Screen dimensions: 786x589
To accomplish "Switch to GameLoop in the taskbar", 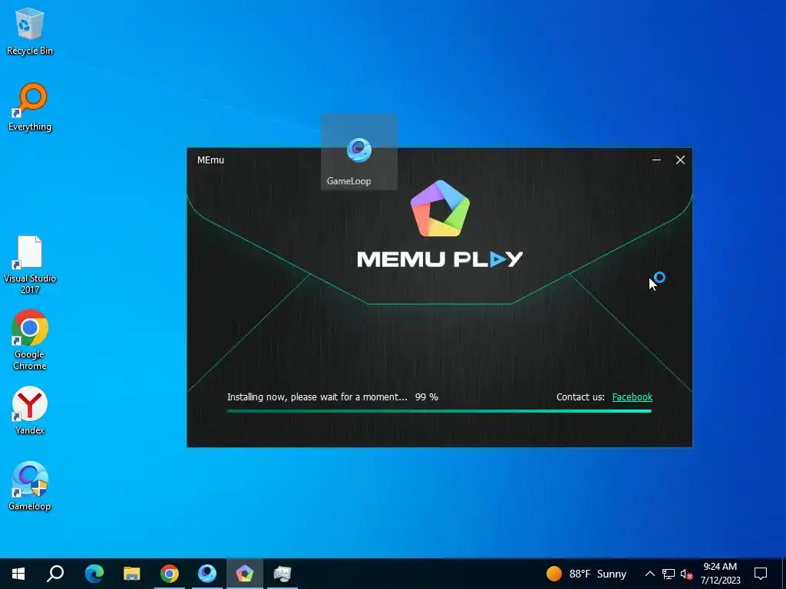I will [x=207, y=574].
